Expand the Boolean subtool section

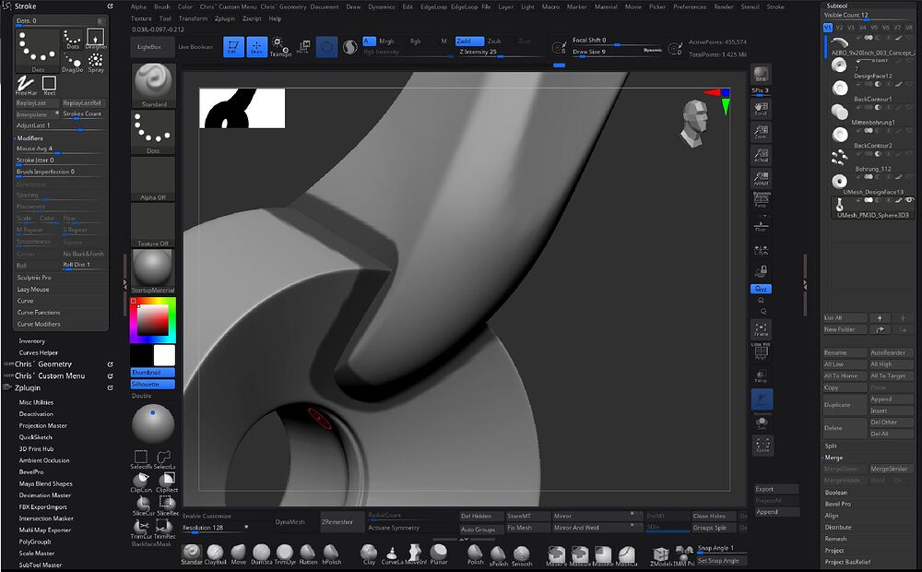[836, 493]
